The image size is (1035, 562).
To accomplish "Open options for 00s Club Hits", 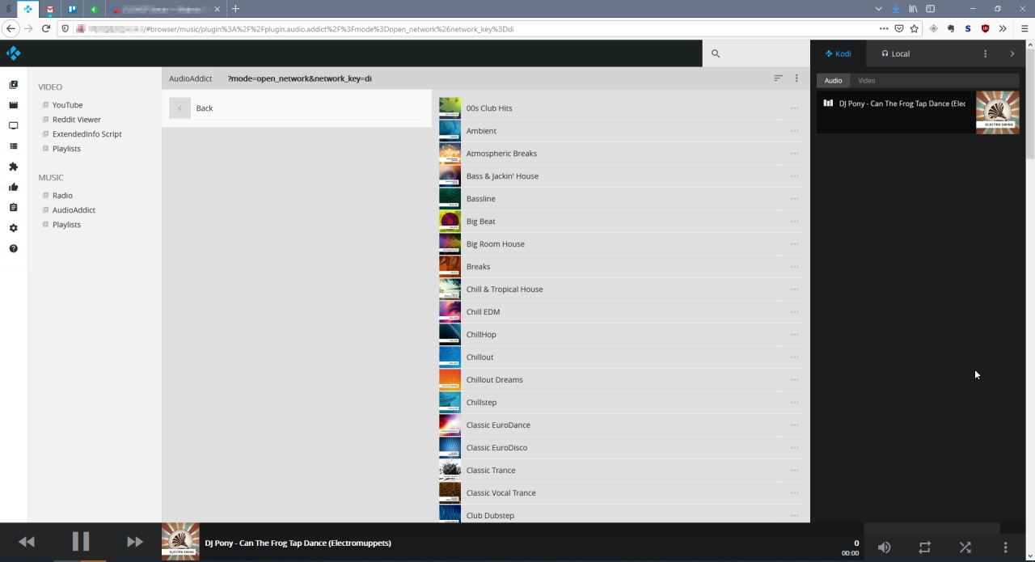I will 795,108.
